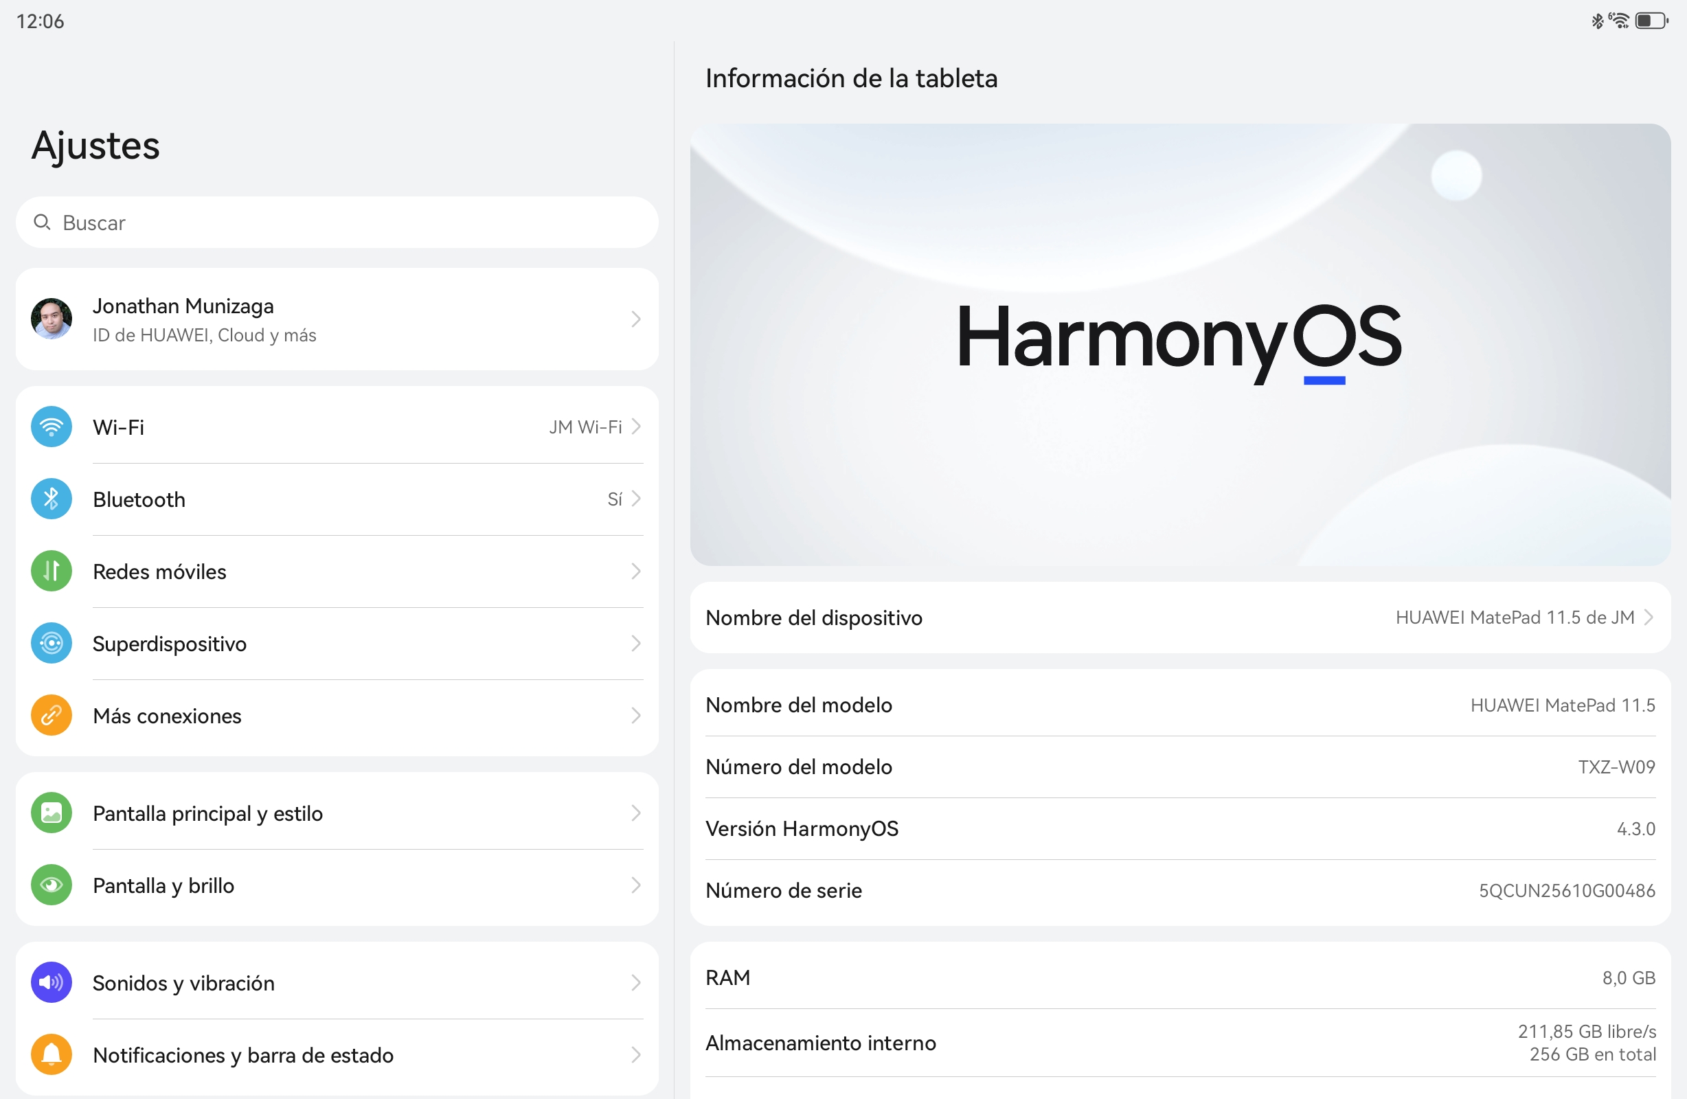Open the Redes móviles menu entry
The image size is (1687, 1099).
pos(159,571)
